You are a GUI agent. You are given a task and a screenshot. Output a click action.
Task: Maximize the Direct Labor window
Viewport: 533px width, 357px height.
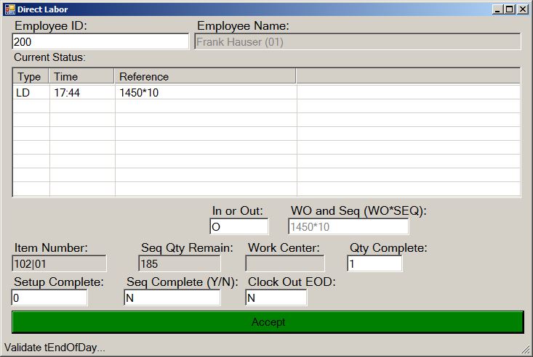[510, 9]
